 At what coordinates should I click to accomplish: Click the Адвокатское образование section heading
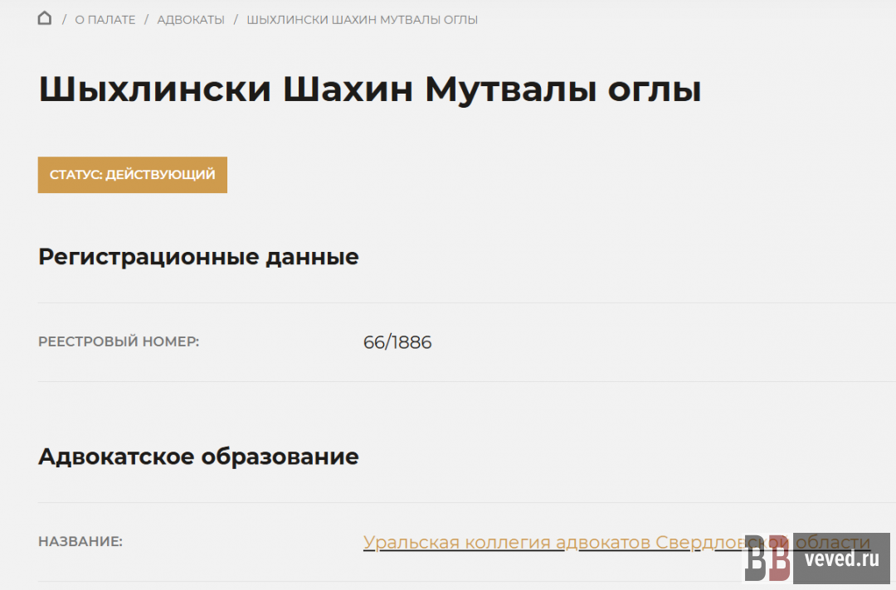tap(198, 457)
